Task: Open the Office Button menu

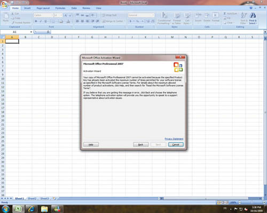Action: (4, 5)
